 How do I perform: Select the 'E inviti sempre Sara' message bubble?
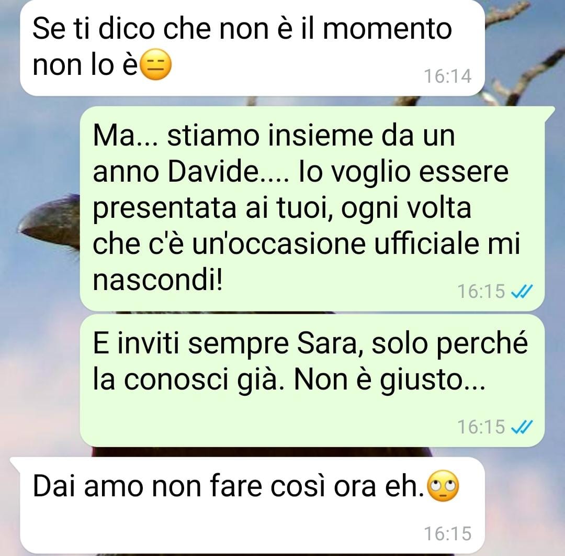coord(312,381)
